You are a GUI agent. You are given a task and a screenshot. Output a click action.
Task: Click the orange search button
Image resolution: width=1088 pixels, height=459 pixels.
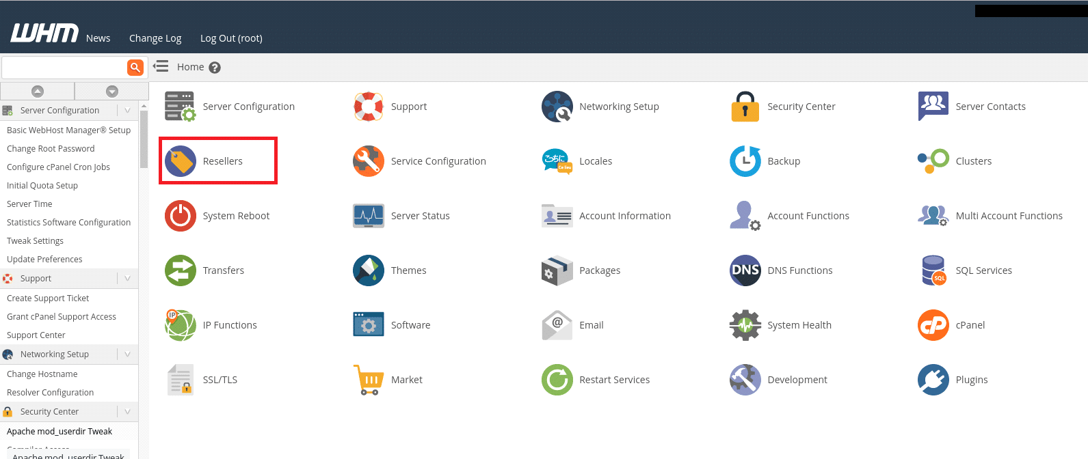pos(135,67)
